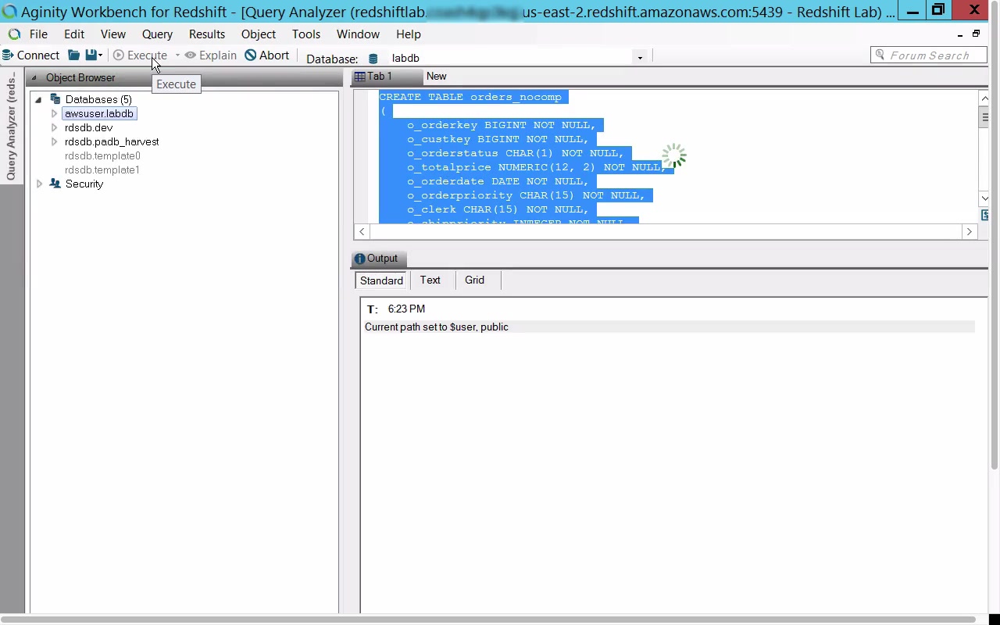This screenshot has height=625, width=1000.
Task: Click the Connect toolbar button
Action: 31,55
